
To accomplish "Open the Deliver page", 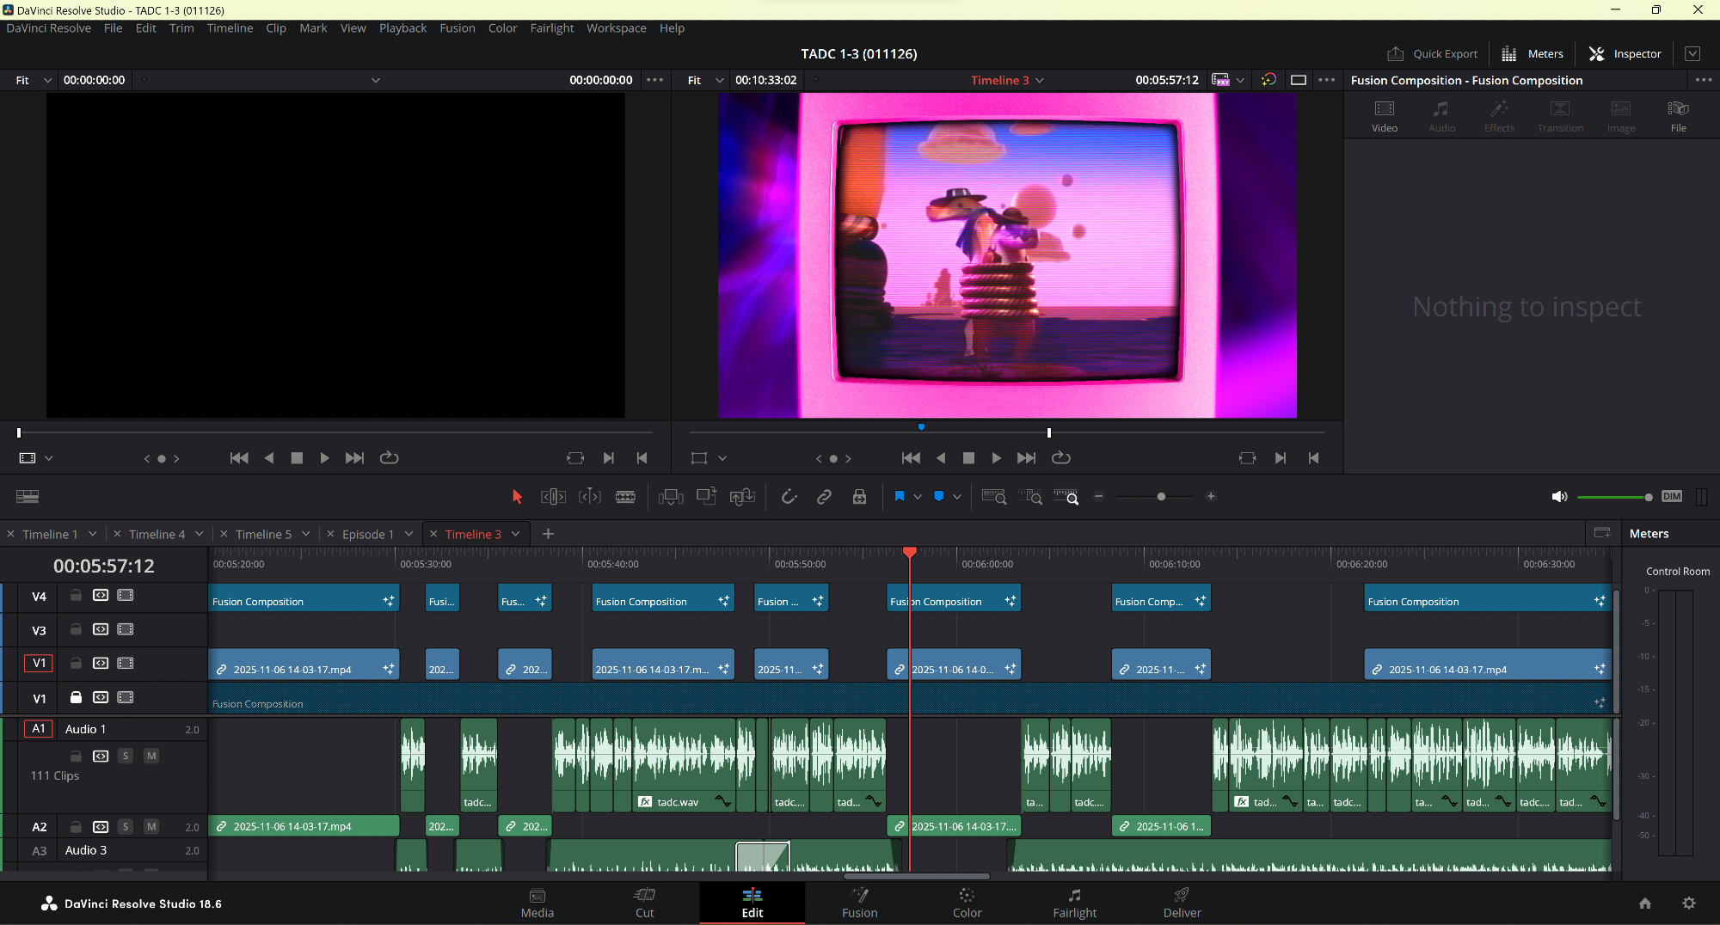I will [x=1182, y=903].
